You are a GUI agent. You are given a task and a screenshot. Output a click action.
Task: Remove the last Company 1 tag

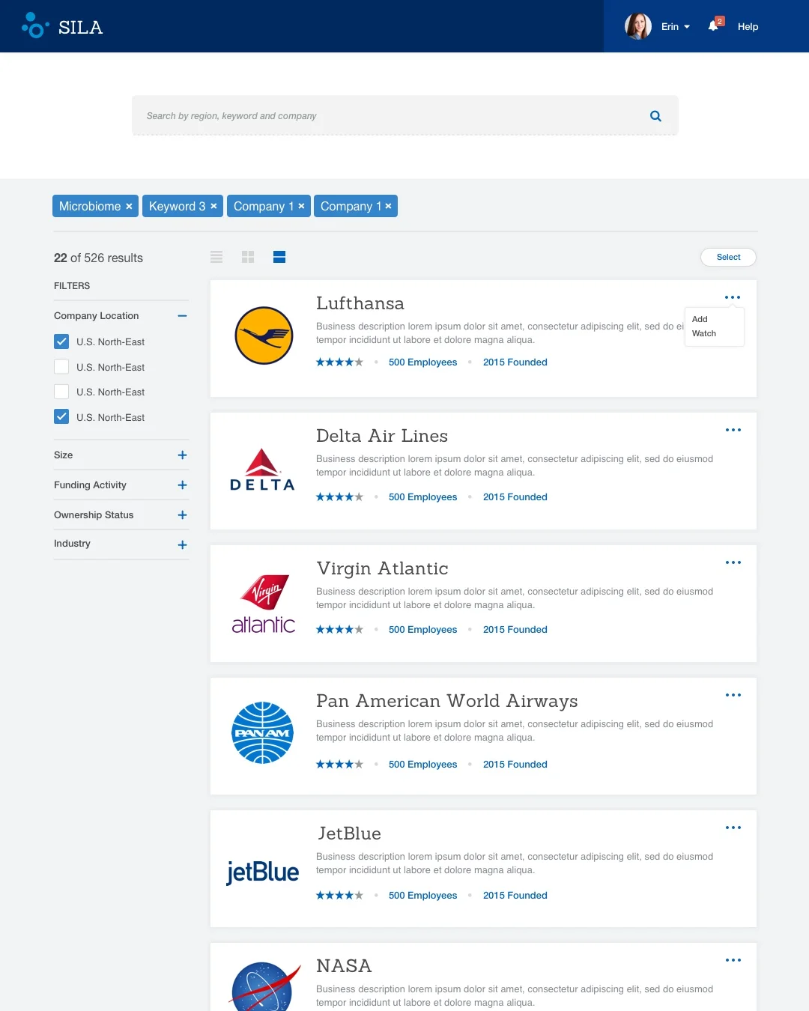coord(388,206)
